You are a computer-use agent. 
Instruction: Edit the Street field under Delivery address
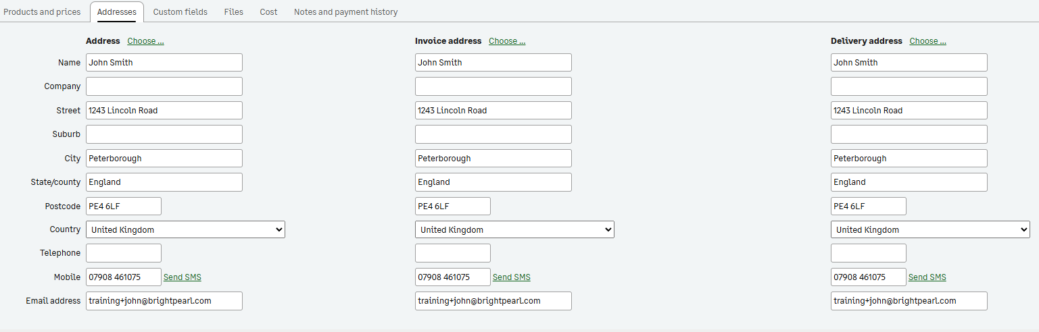coord(909,111)
